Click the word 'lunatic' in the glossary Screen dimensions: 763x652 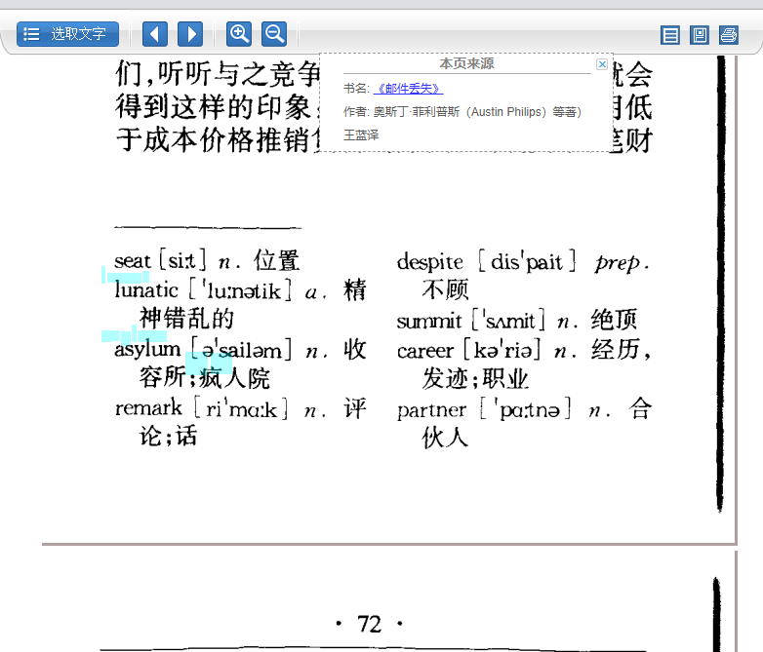[146, 290]
